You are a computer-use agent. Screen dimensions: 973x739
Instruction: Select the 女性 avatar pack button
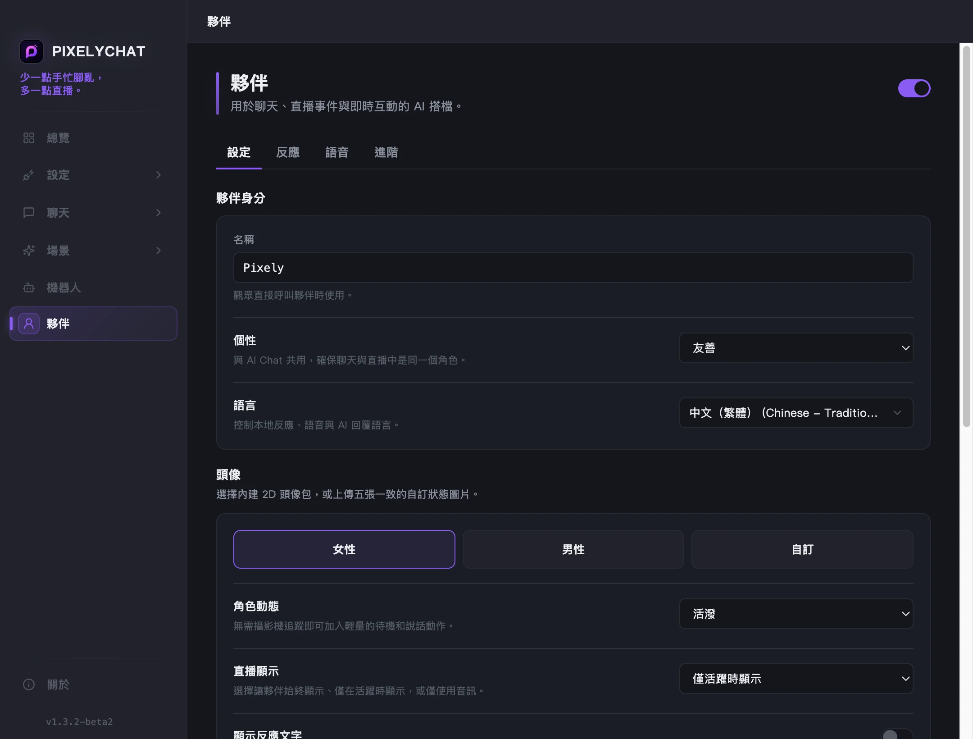coord(344,549)
